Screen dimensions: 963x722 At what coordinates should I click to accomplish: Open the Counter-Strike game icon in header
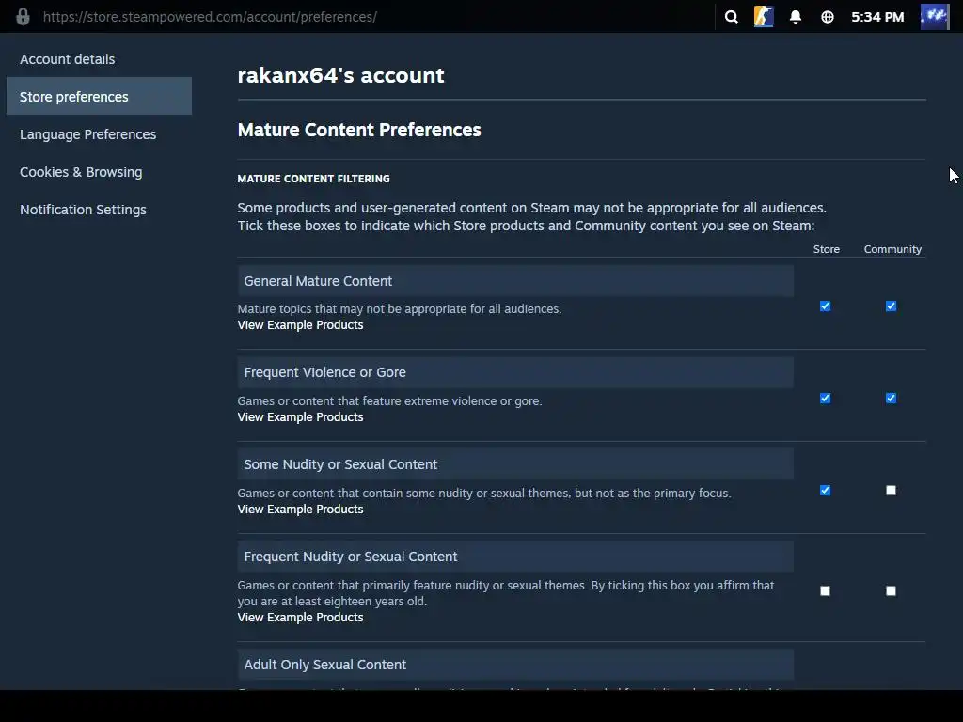click(764, 17)
